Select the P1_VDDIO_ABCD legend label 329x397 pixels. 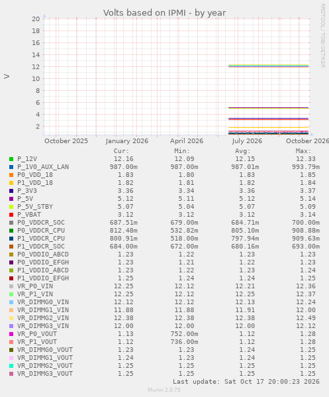coord(43,270)
